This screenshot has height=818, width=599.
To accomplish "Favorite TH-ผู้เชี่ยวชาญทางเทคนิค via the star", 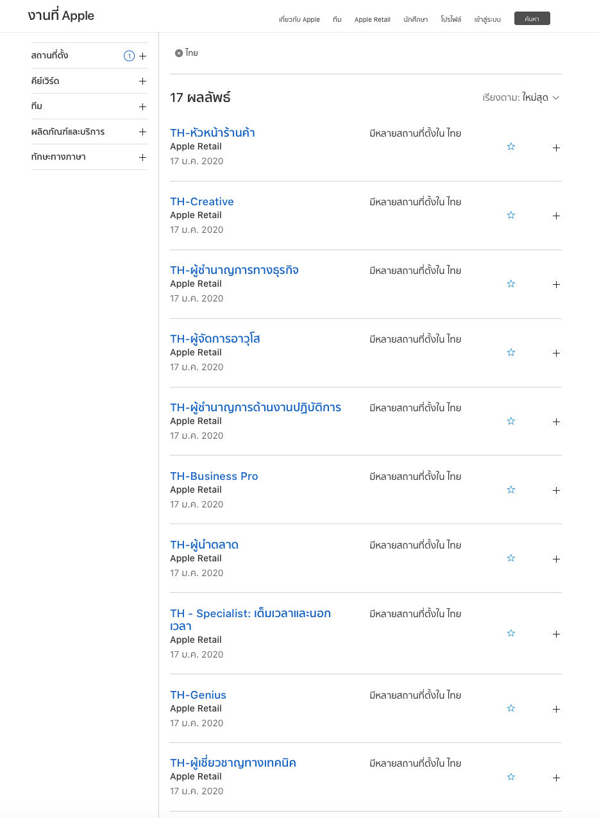I will pos(510,777).
